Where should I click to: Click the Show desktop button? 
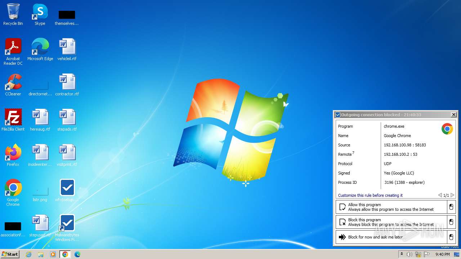tap(457, 254)
